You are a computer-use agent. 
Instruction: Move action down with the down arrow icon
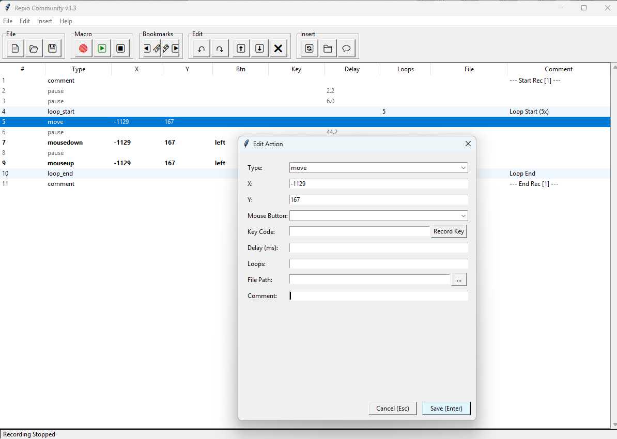[259, 49]
